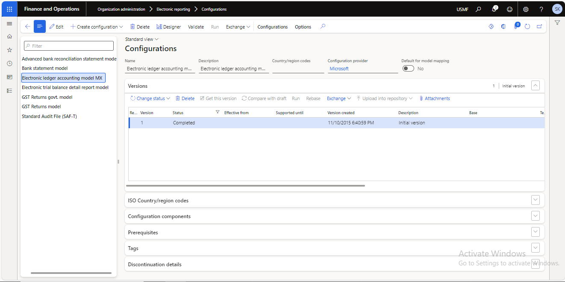Click the notification bell icon
Screen dimensions: 565x282
(494, 9)
